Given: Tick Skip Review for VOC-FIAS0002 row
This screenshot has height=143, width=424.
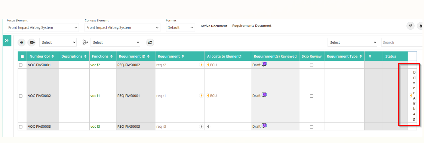Looking at the screenshot, I should (311, 96).
